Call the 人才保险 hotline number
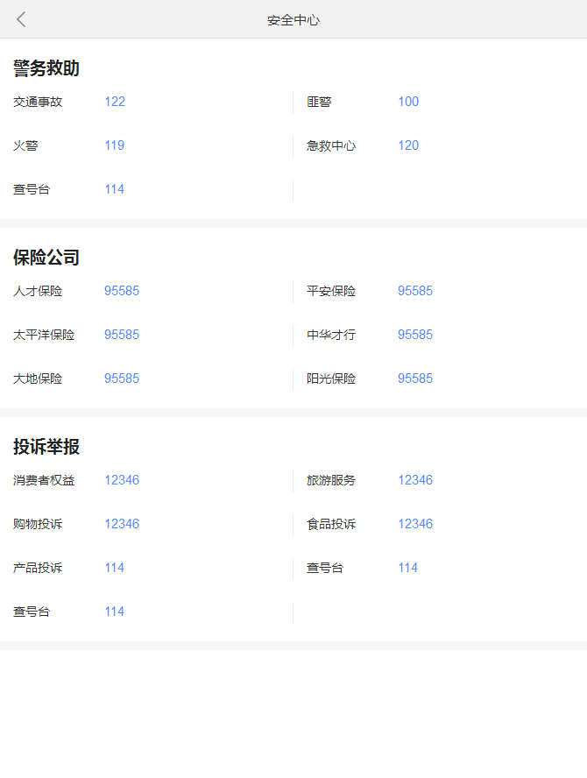587x778 pixels. pos(122,291)
